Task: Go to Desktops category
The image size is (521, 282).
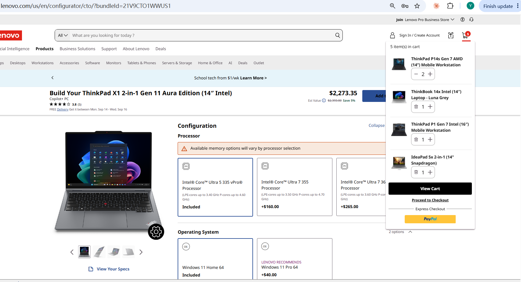Action: (x=18, y=63)
